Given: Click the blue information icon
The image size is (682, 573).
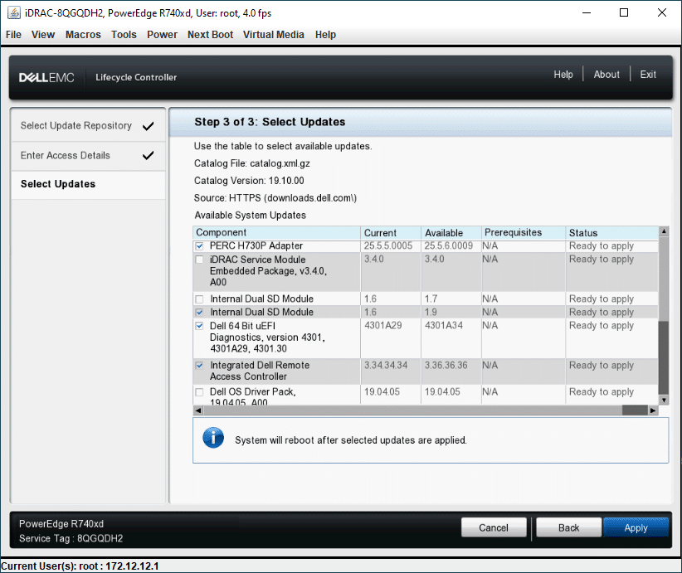Looking at the screenshot, I should click(x=213, y=438).
